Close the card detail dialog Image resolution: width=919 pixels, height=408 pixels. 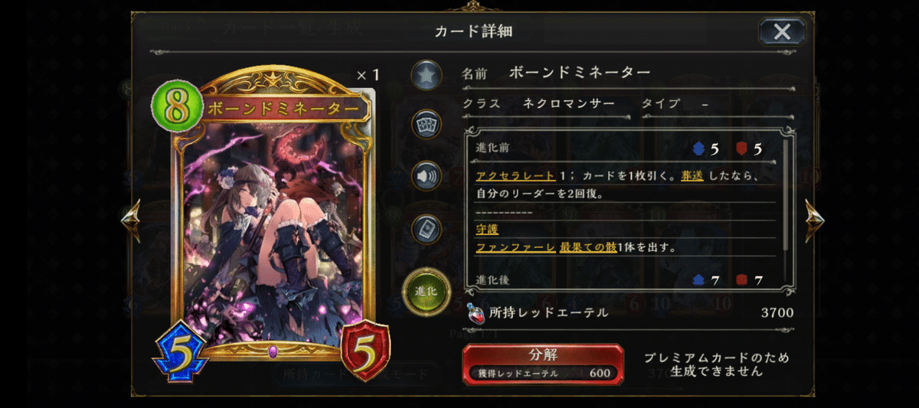coord(782,31)
